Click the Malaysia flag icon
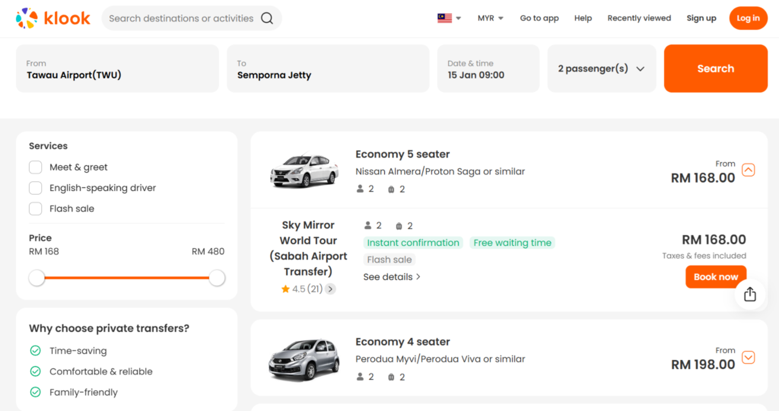This screenshot has width=779, height=411. pos(444,18)
